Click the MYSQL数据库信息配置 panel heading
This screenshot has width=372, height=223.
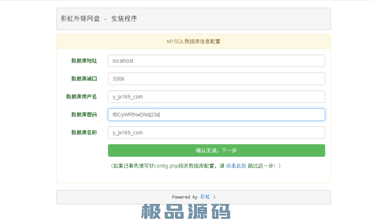coord(193,41)
